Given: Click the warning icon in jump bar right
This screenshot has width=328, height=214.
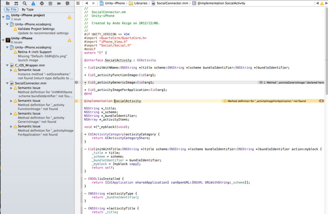Looking at the screenshot, I should (x=322, y=3).
